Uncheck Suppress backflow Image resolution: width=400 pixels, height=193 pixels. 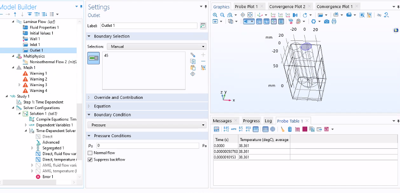click(90, 159)
